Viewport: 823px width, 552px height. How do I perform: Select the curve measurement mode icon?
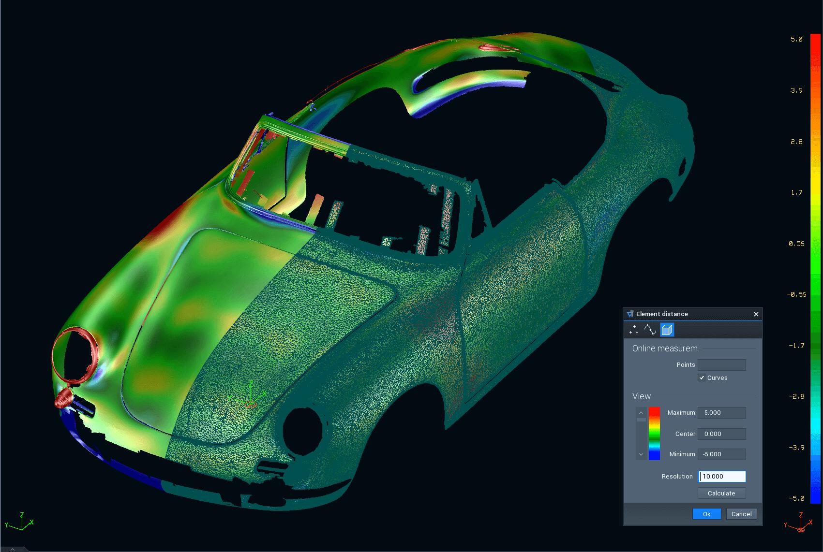[x=650, y=330]
